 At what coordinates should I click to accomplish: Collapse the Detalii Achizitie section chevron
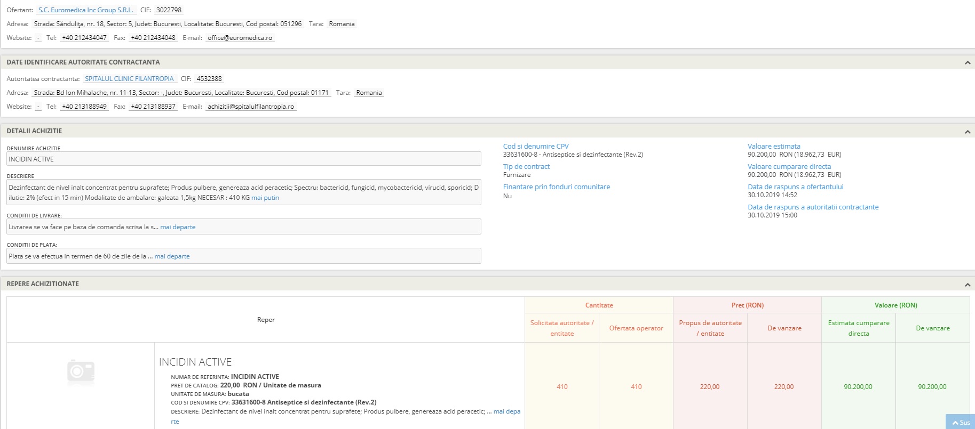click(967, 132)
